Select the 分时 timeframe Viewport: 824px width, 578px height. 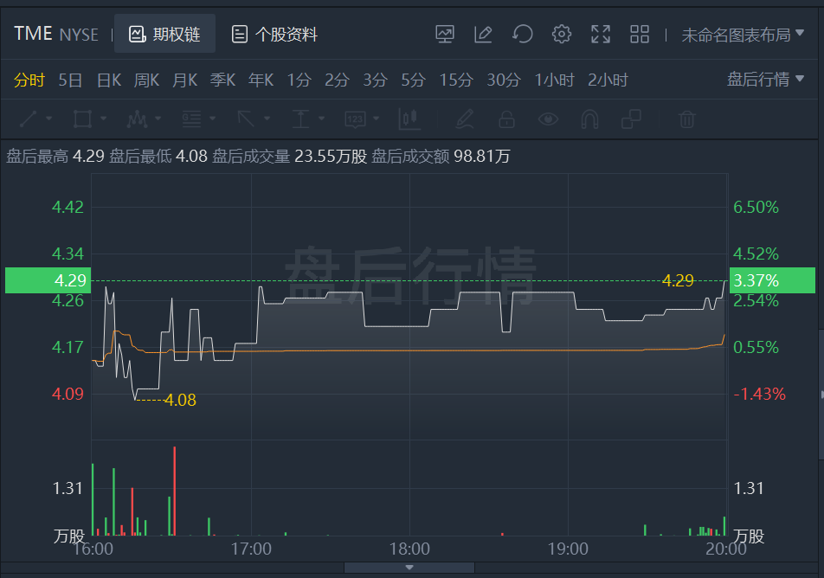coord(29,80)
